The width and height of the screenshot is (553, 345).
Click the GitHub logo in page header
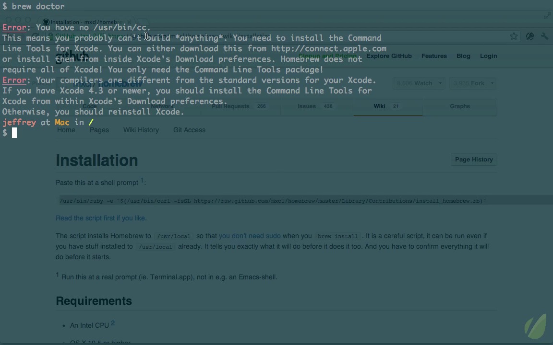72,56
